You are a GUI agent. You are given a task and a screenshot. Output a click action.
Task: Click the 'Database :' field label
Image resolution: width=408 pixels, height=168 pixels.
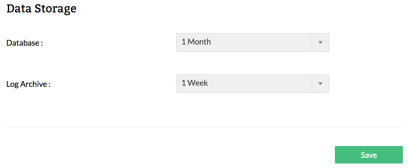24,43
